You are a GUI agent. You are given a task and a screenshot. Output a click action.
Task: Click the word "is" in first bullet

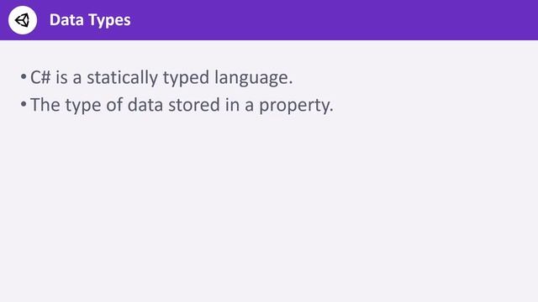[61, 77]
